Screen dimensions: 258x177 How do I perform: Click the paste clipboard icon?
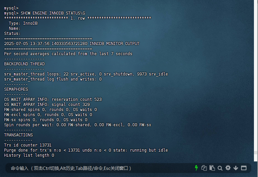click(212, 168)
